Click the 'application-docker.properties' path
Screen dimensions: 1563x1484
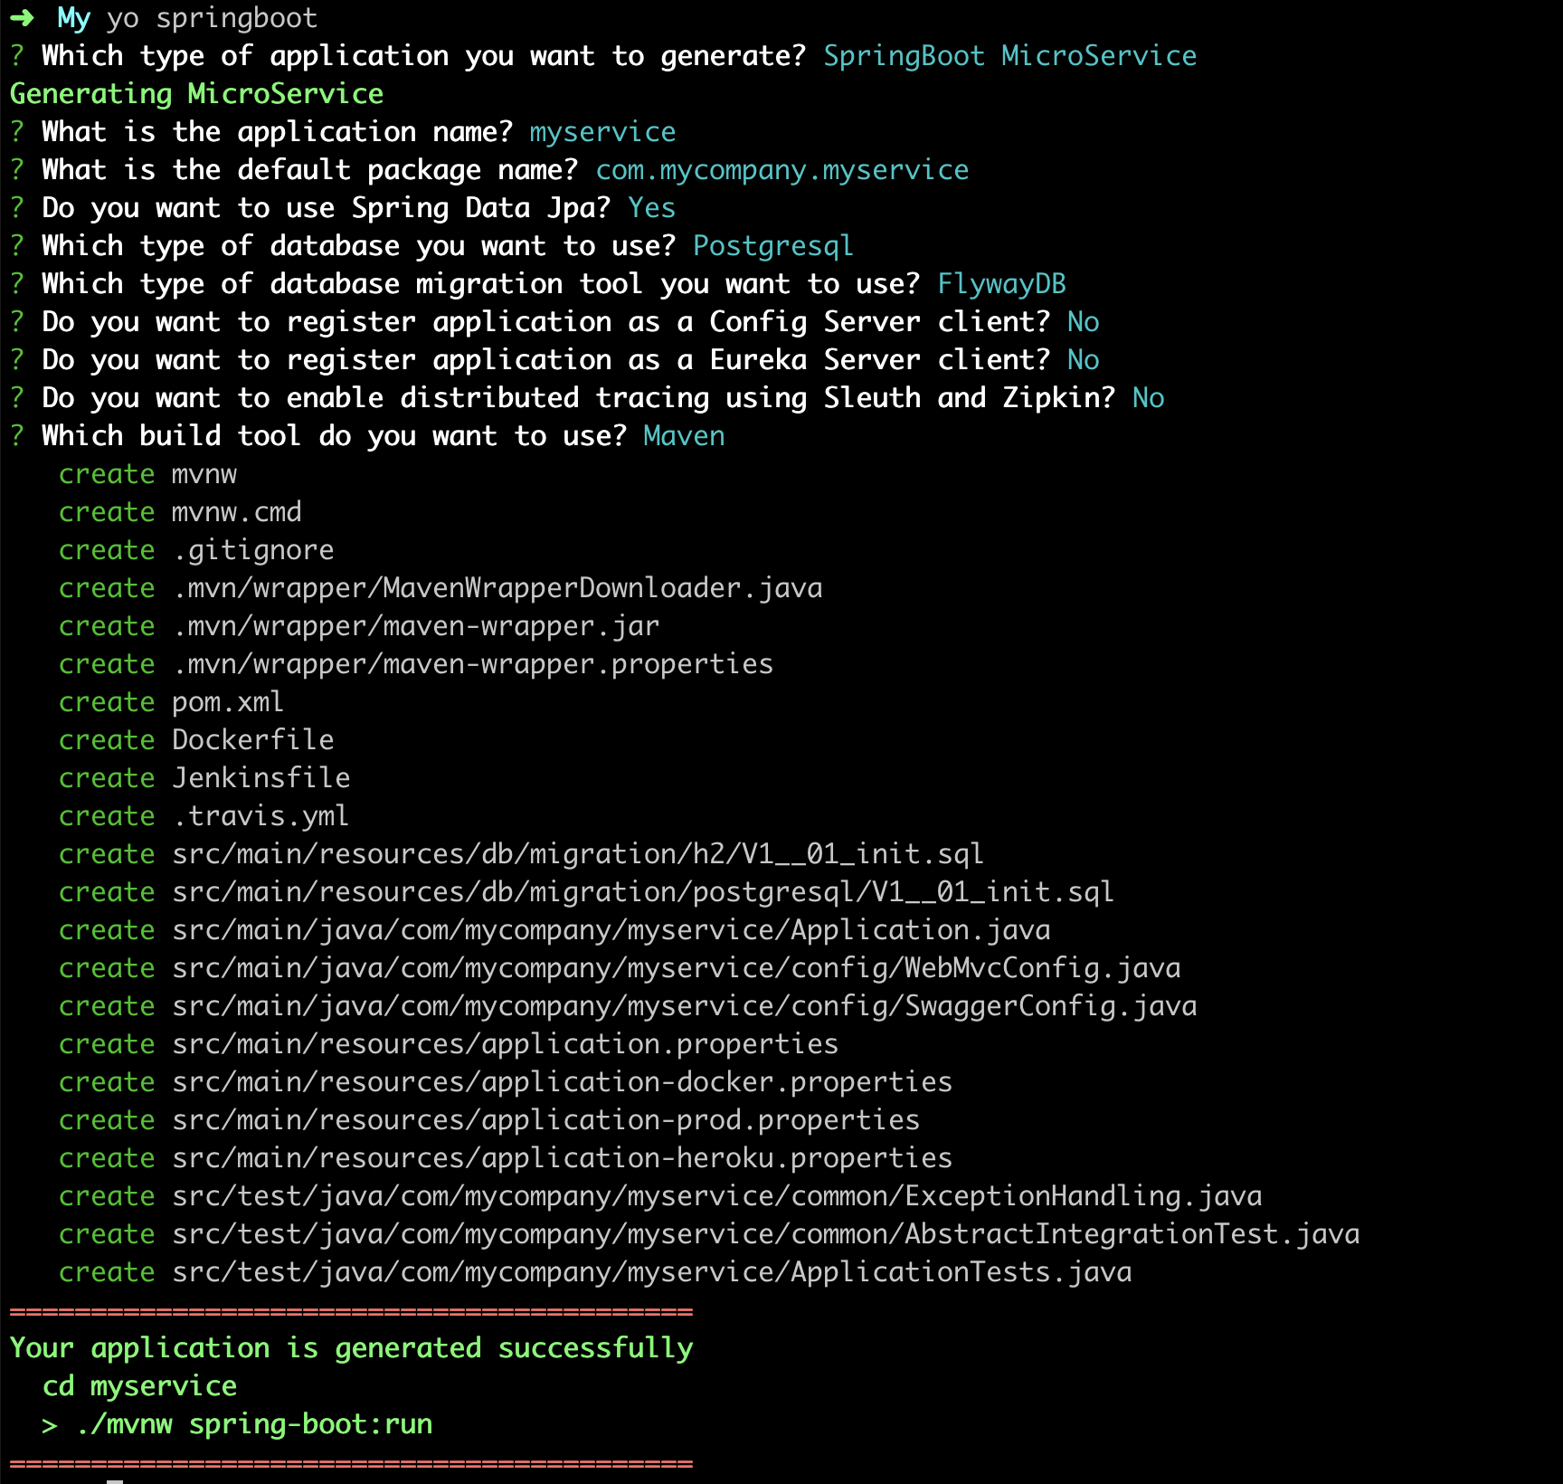click(563, 1082)
